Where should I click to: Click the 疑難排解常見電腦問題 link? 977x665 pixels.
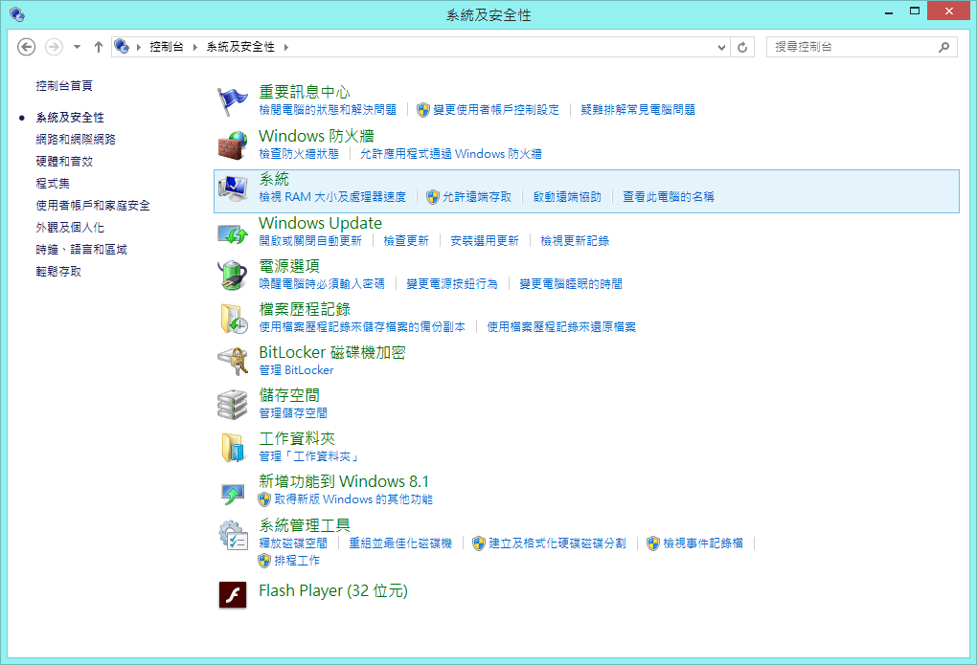[x=638, y=110]
